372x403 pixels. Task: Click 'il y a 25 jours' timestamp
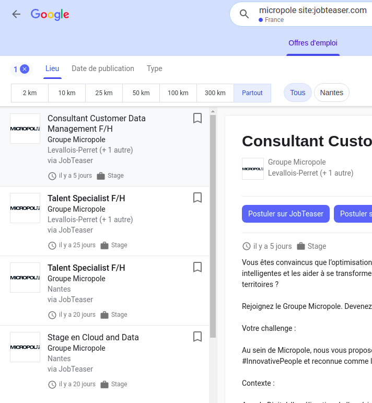point(77,245)
